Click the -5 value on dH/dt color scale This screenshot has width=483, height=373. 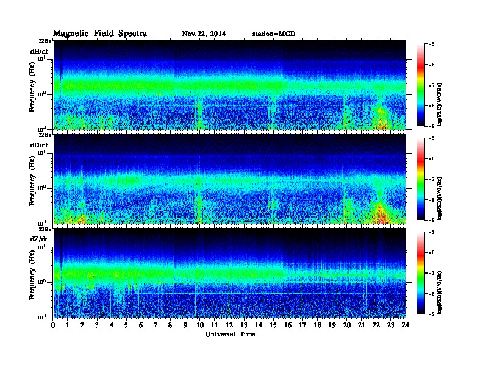(x=432, y=44)
